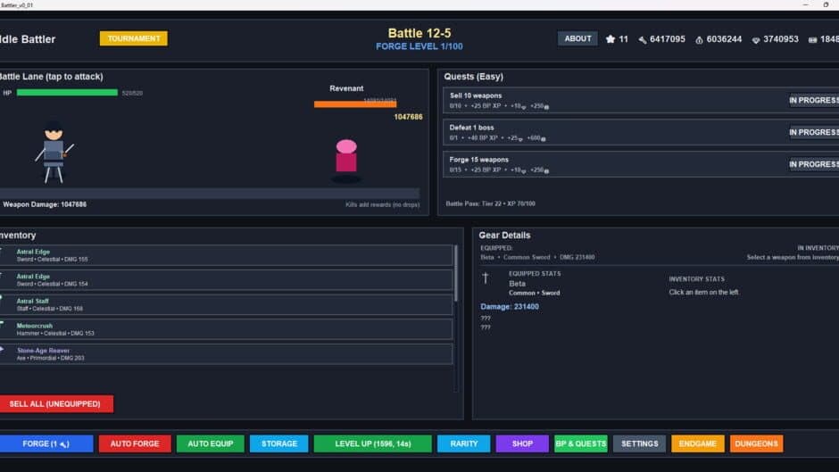
Task: Click the hammer currency icon
Action: 642,39
